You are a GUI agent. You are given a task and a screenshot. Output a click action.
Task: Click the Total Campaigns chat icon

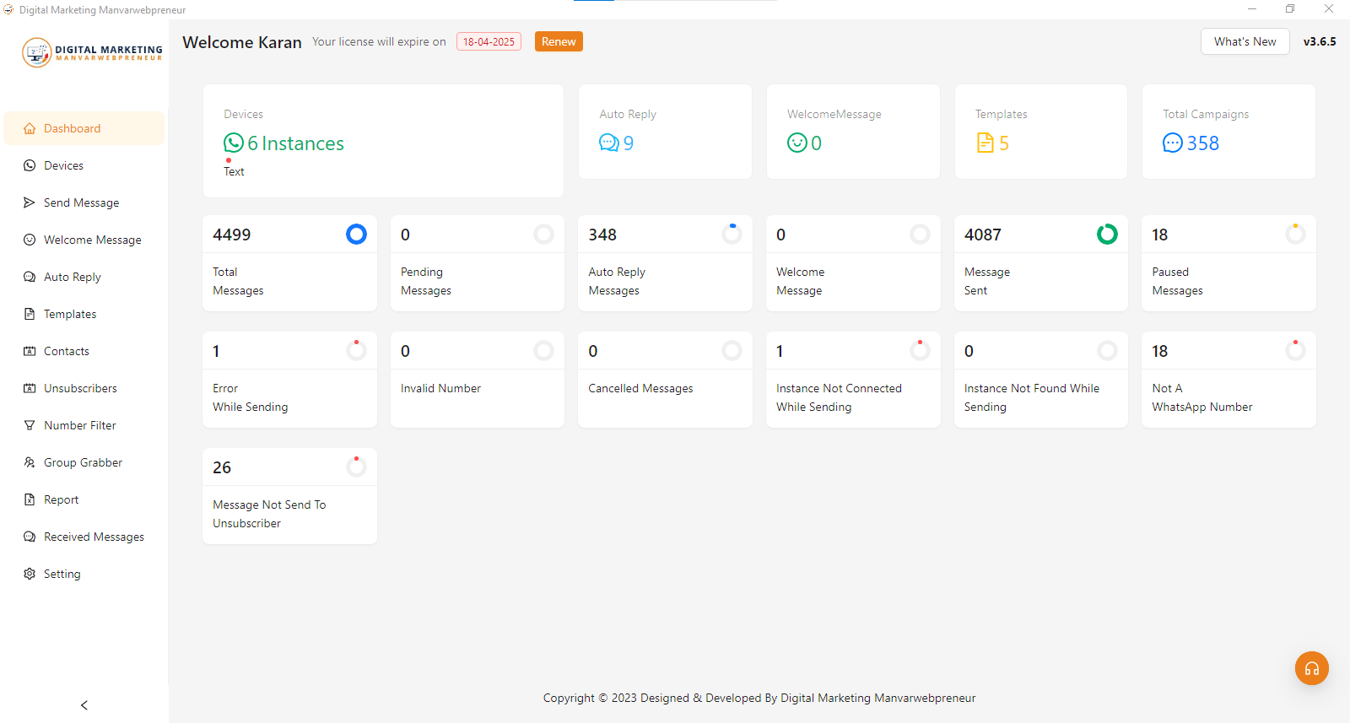point(1172,143)
